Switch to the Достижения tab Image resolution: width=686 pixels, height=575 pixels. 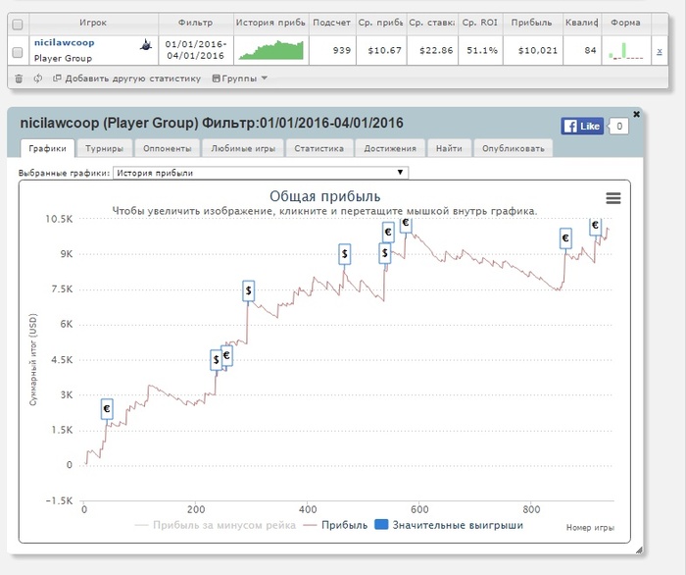pyautogui.click(x=390, y=148)
